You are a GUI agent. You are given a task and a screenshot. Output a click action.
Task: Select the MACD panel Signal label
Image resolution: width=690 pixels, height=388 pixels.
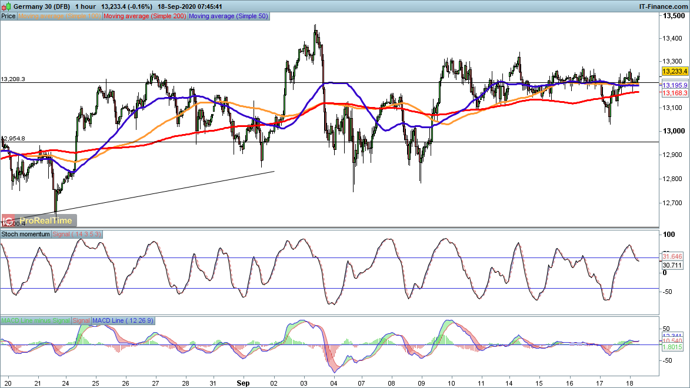tap(81, 320)
